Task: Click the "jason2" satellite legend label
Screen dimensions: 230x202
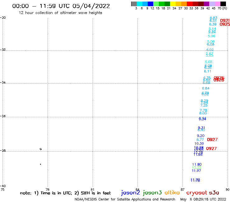Action: pos(131,193)
